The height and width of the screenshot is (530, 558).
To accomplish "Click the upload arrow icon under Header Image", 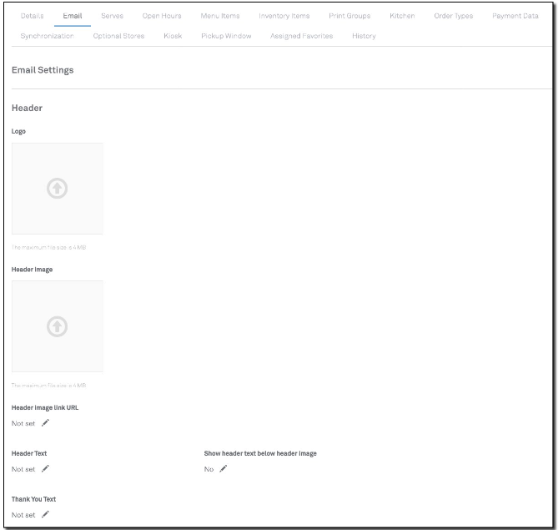I will click(x=57, y=326).
